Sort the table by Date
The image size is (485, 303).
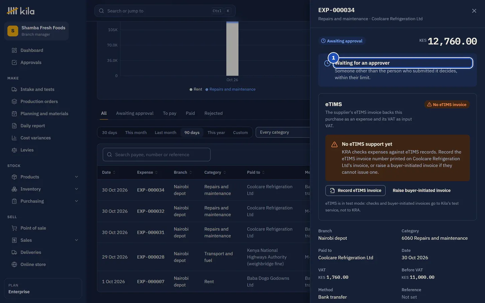pos(109,172)
